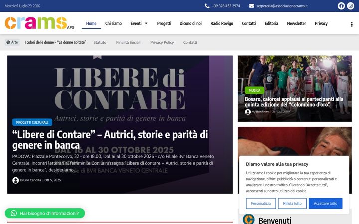359x224 pixels.
Task: Click the CRAMS APS logo
Action: click(39, 23)
